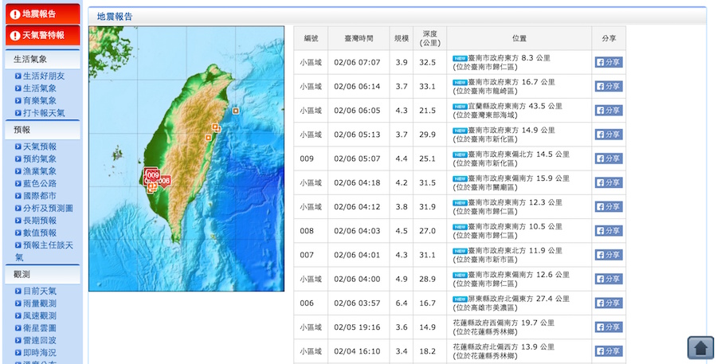The width and height of the screenshot is (717, 364).
Task: Click the 深度 (公里) column header
Action: [430, 38]
